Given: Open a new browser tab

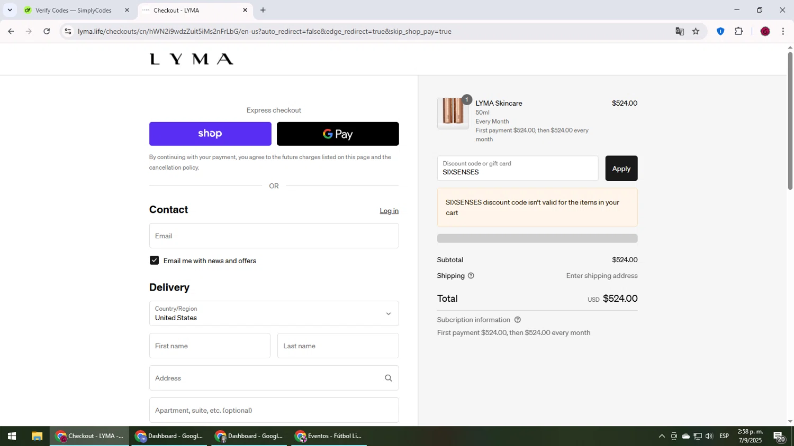Looking at the screenshot, I should pos(263,10).
